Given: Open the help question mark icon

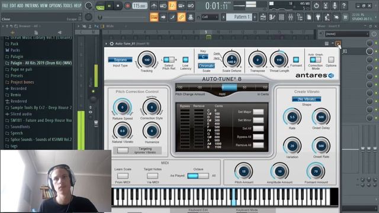Looking at the screenshot, I should pos(343,6).
